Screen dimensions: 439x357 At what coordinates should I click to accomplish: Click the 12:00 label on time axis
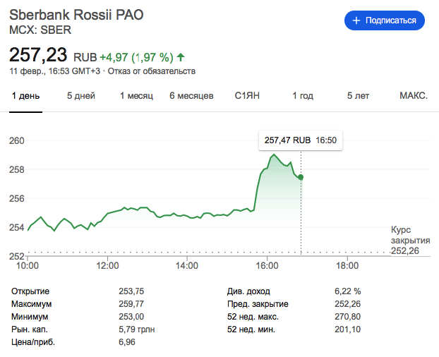[107, 267]
